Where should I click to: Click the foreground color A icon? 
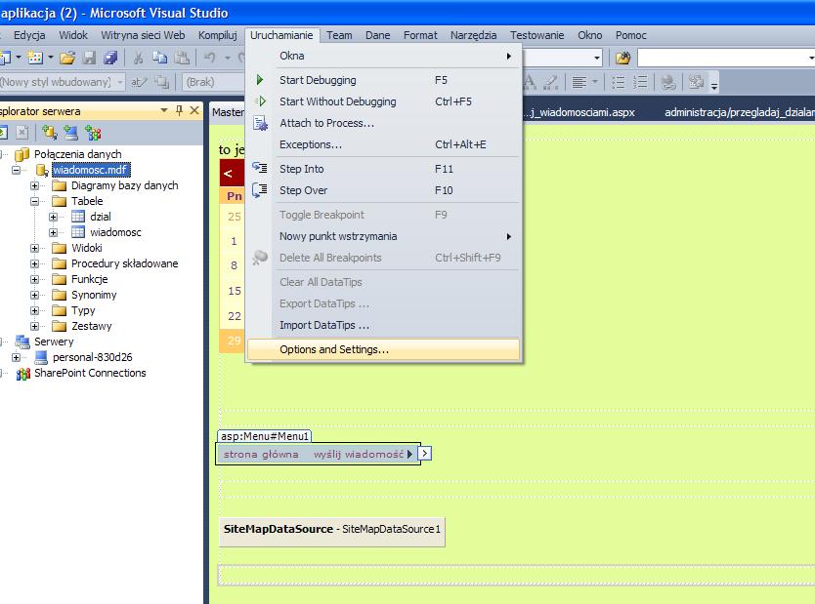pos(529,82)
